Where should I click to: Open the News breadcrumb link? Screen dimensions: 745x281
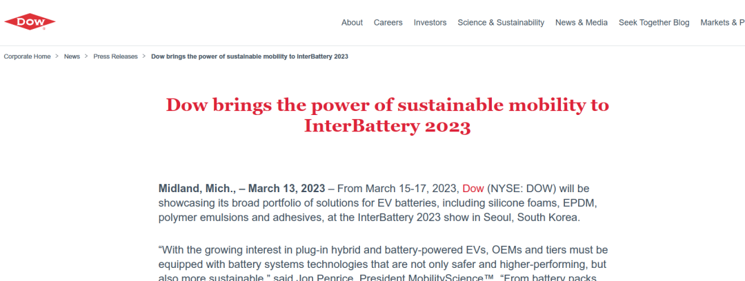72,56
